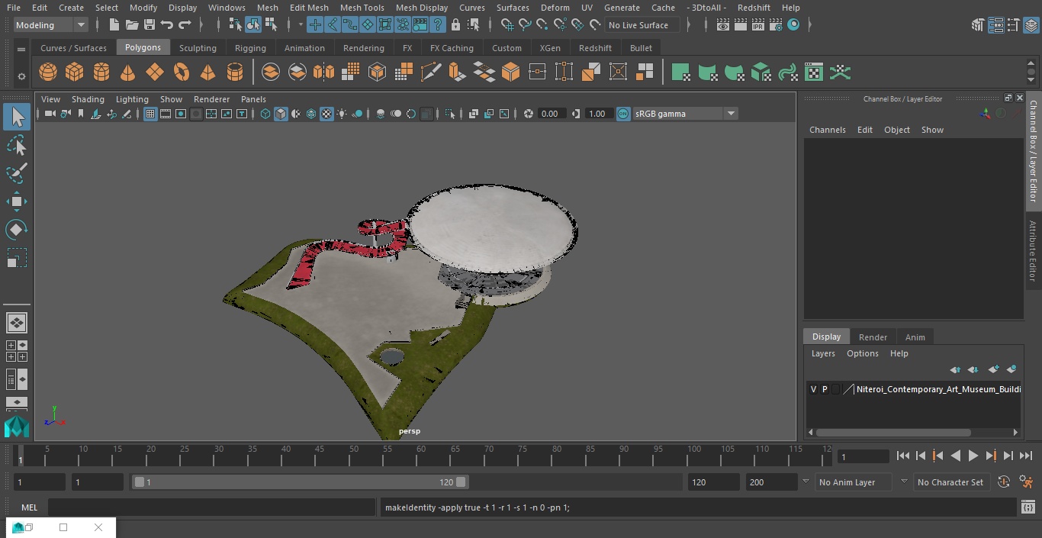Viewport: 1042px width, 538px height.
Task: Toggle layer playback P box
Action: coord(825,389)
